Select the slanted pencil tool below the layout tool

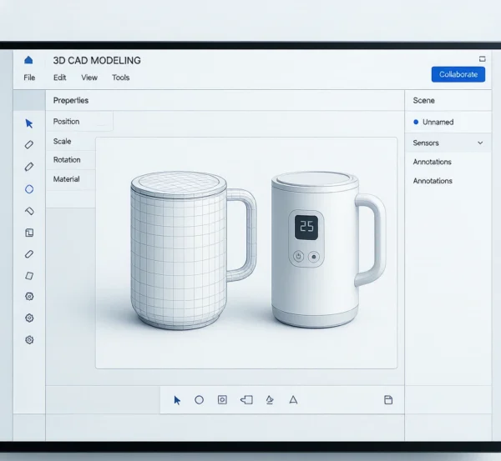[x=29, y=254]
